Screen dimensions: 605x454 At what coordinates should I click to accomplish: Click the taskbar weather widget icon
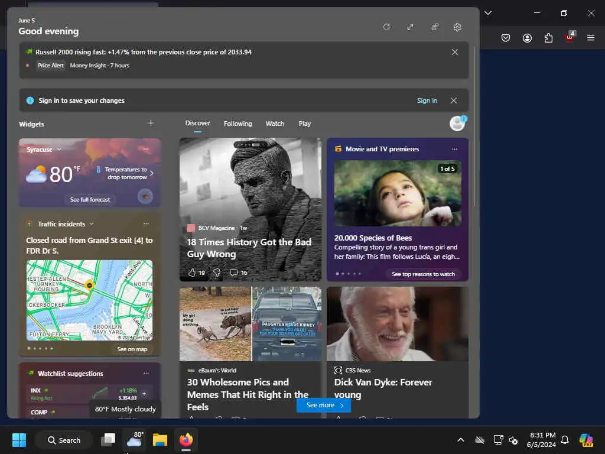pos(134,439)
